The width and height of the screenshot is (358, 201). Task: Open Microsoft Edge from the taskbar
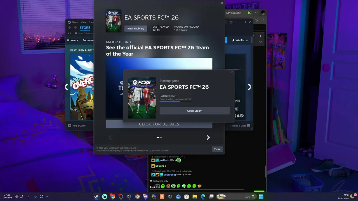point(203,197)
